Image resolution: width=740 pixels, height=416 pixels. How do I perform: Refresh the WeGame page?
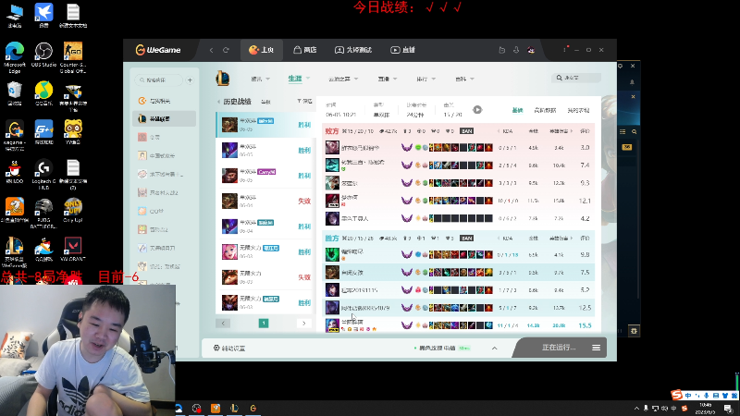[x=226, y=50]
